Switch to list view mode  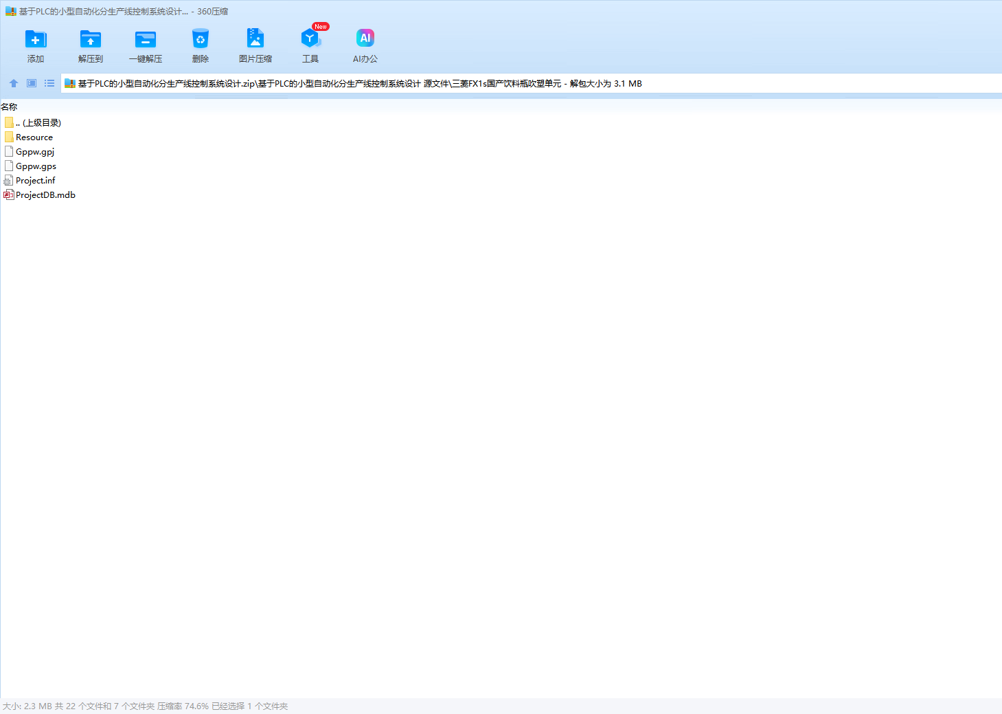coord(49,83)
